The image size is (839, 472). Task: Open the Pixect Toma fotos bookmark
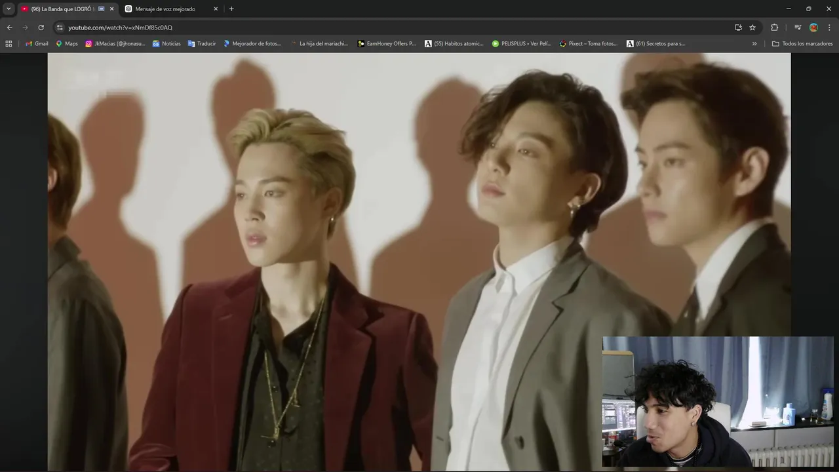(589, 44)
